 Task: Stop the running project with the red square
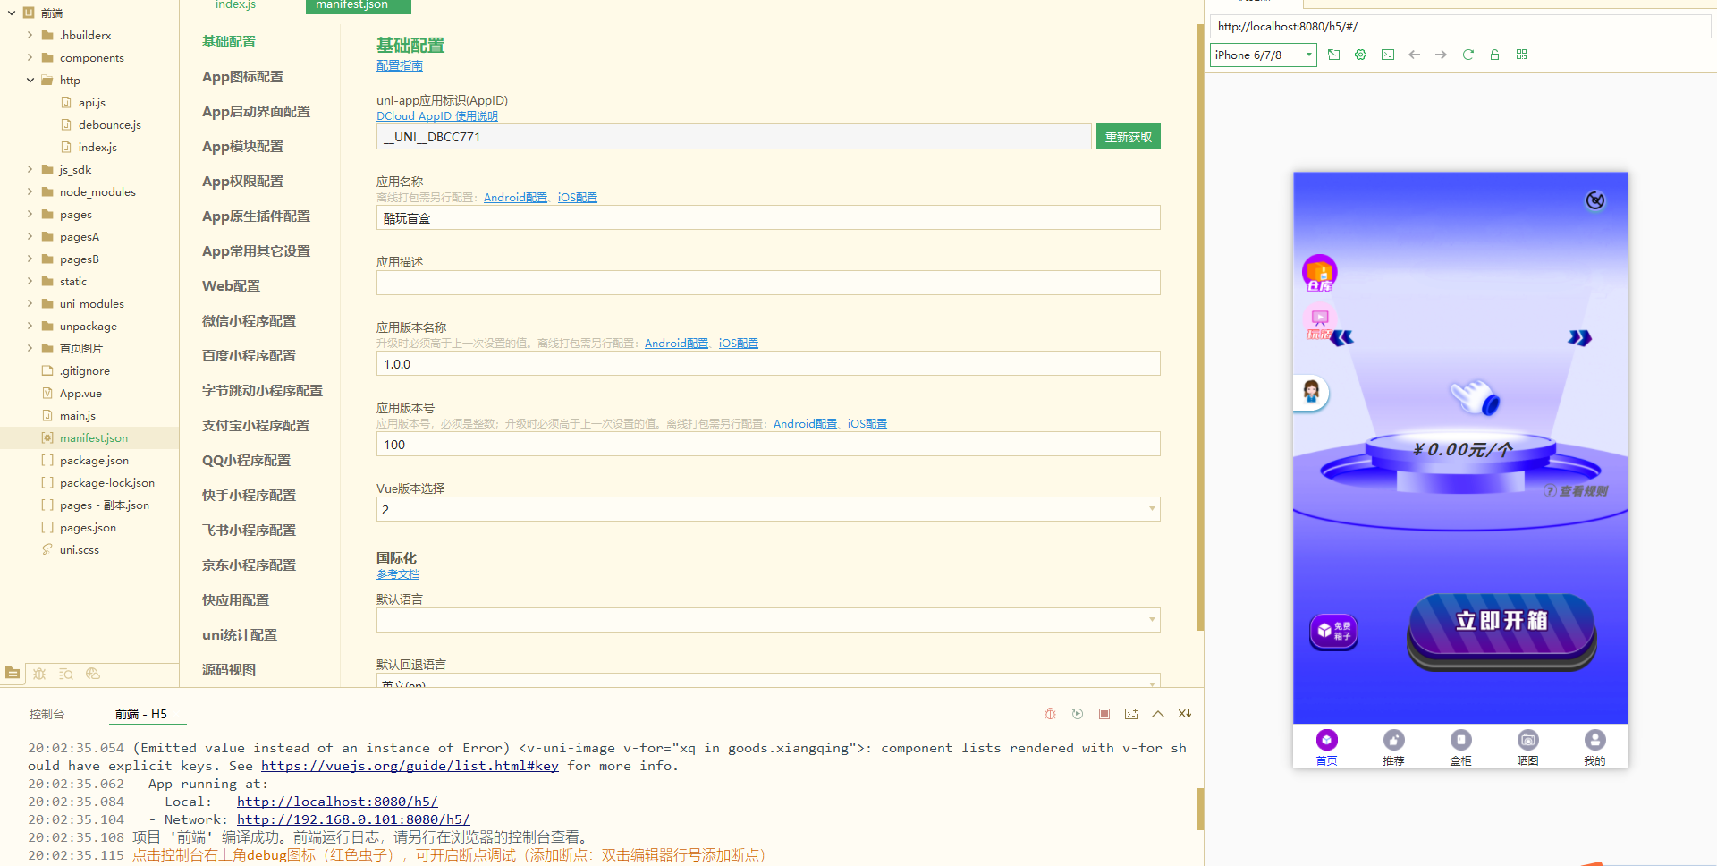point(1104,714)
